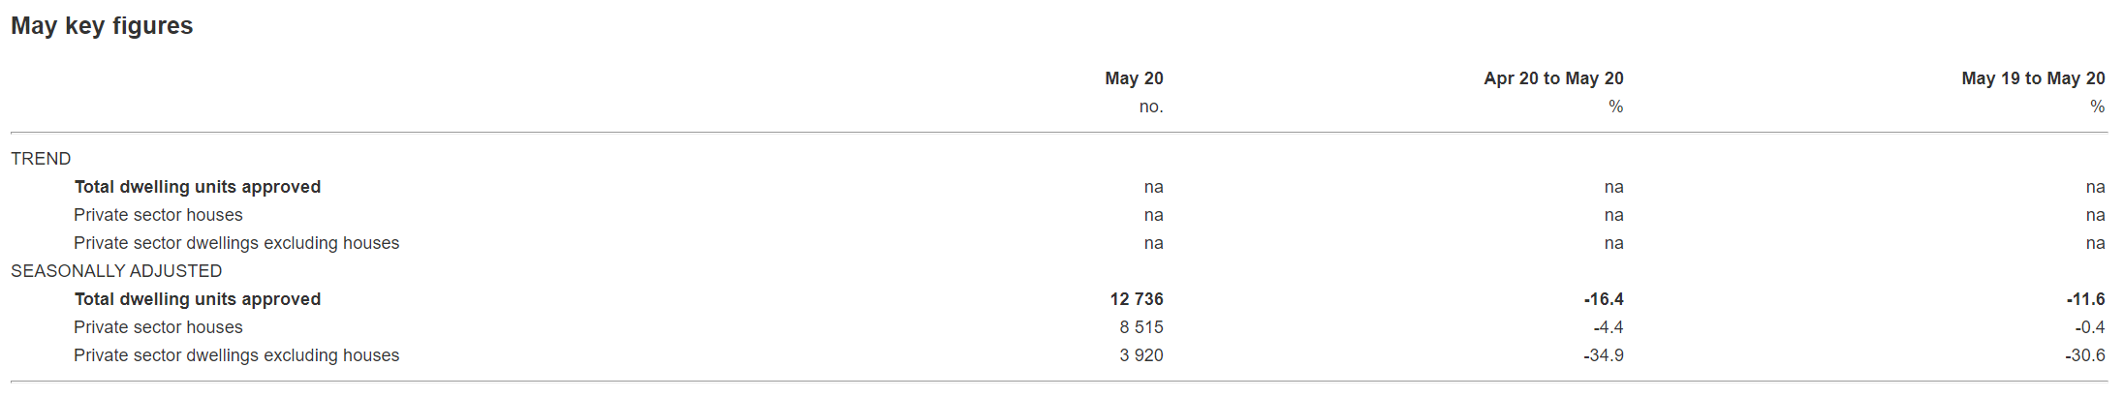Screen dimensions: 2124x398
Task: Click seasonally adjusted "Private sector houses" label
Action: pyautogui.click(x=158, y=327)
